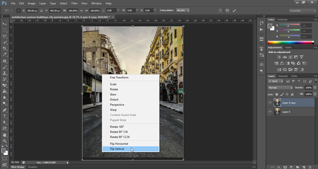Open the Actions panel play icon
The image size is (318, 169).
262,29
